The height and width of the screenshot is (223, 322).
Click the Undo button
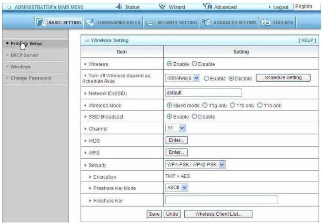pyautogui.click(x=172, y=214)
